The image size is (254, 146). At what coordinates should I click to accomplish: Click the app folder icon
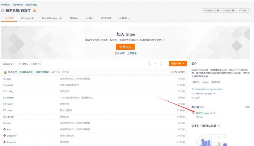coord(4,79)
